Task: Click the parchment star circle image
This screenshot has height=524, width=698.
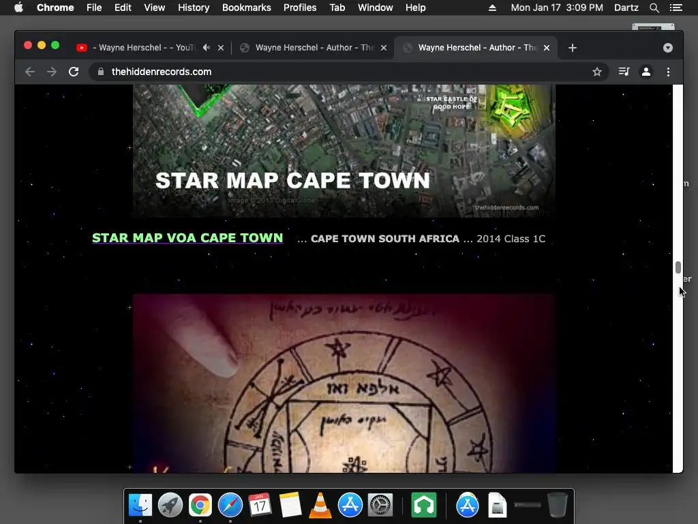Action: 344,383
